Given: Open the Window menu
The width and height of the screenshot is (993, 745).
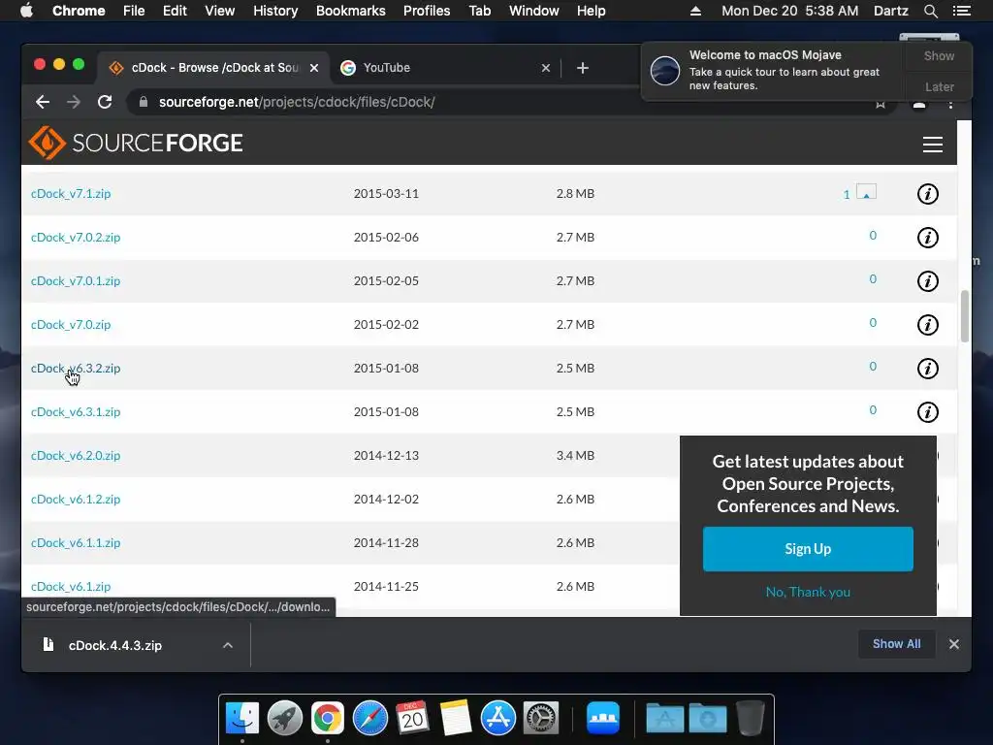Looking at the screenshot, I should 534,11.
